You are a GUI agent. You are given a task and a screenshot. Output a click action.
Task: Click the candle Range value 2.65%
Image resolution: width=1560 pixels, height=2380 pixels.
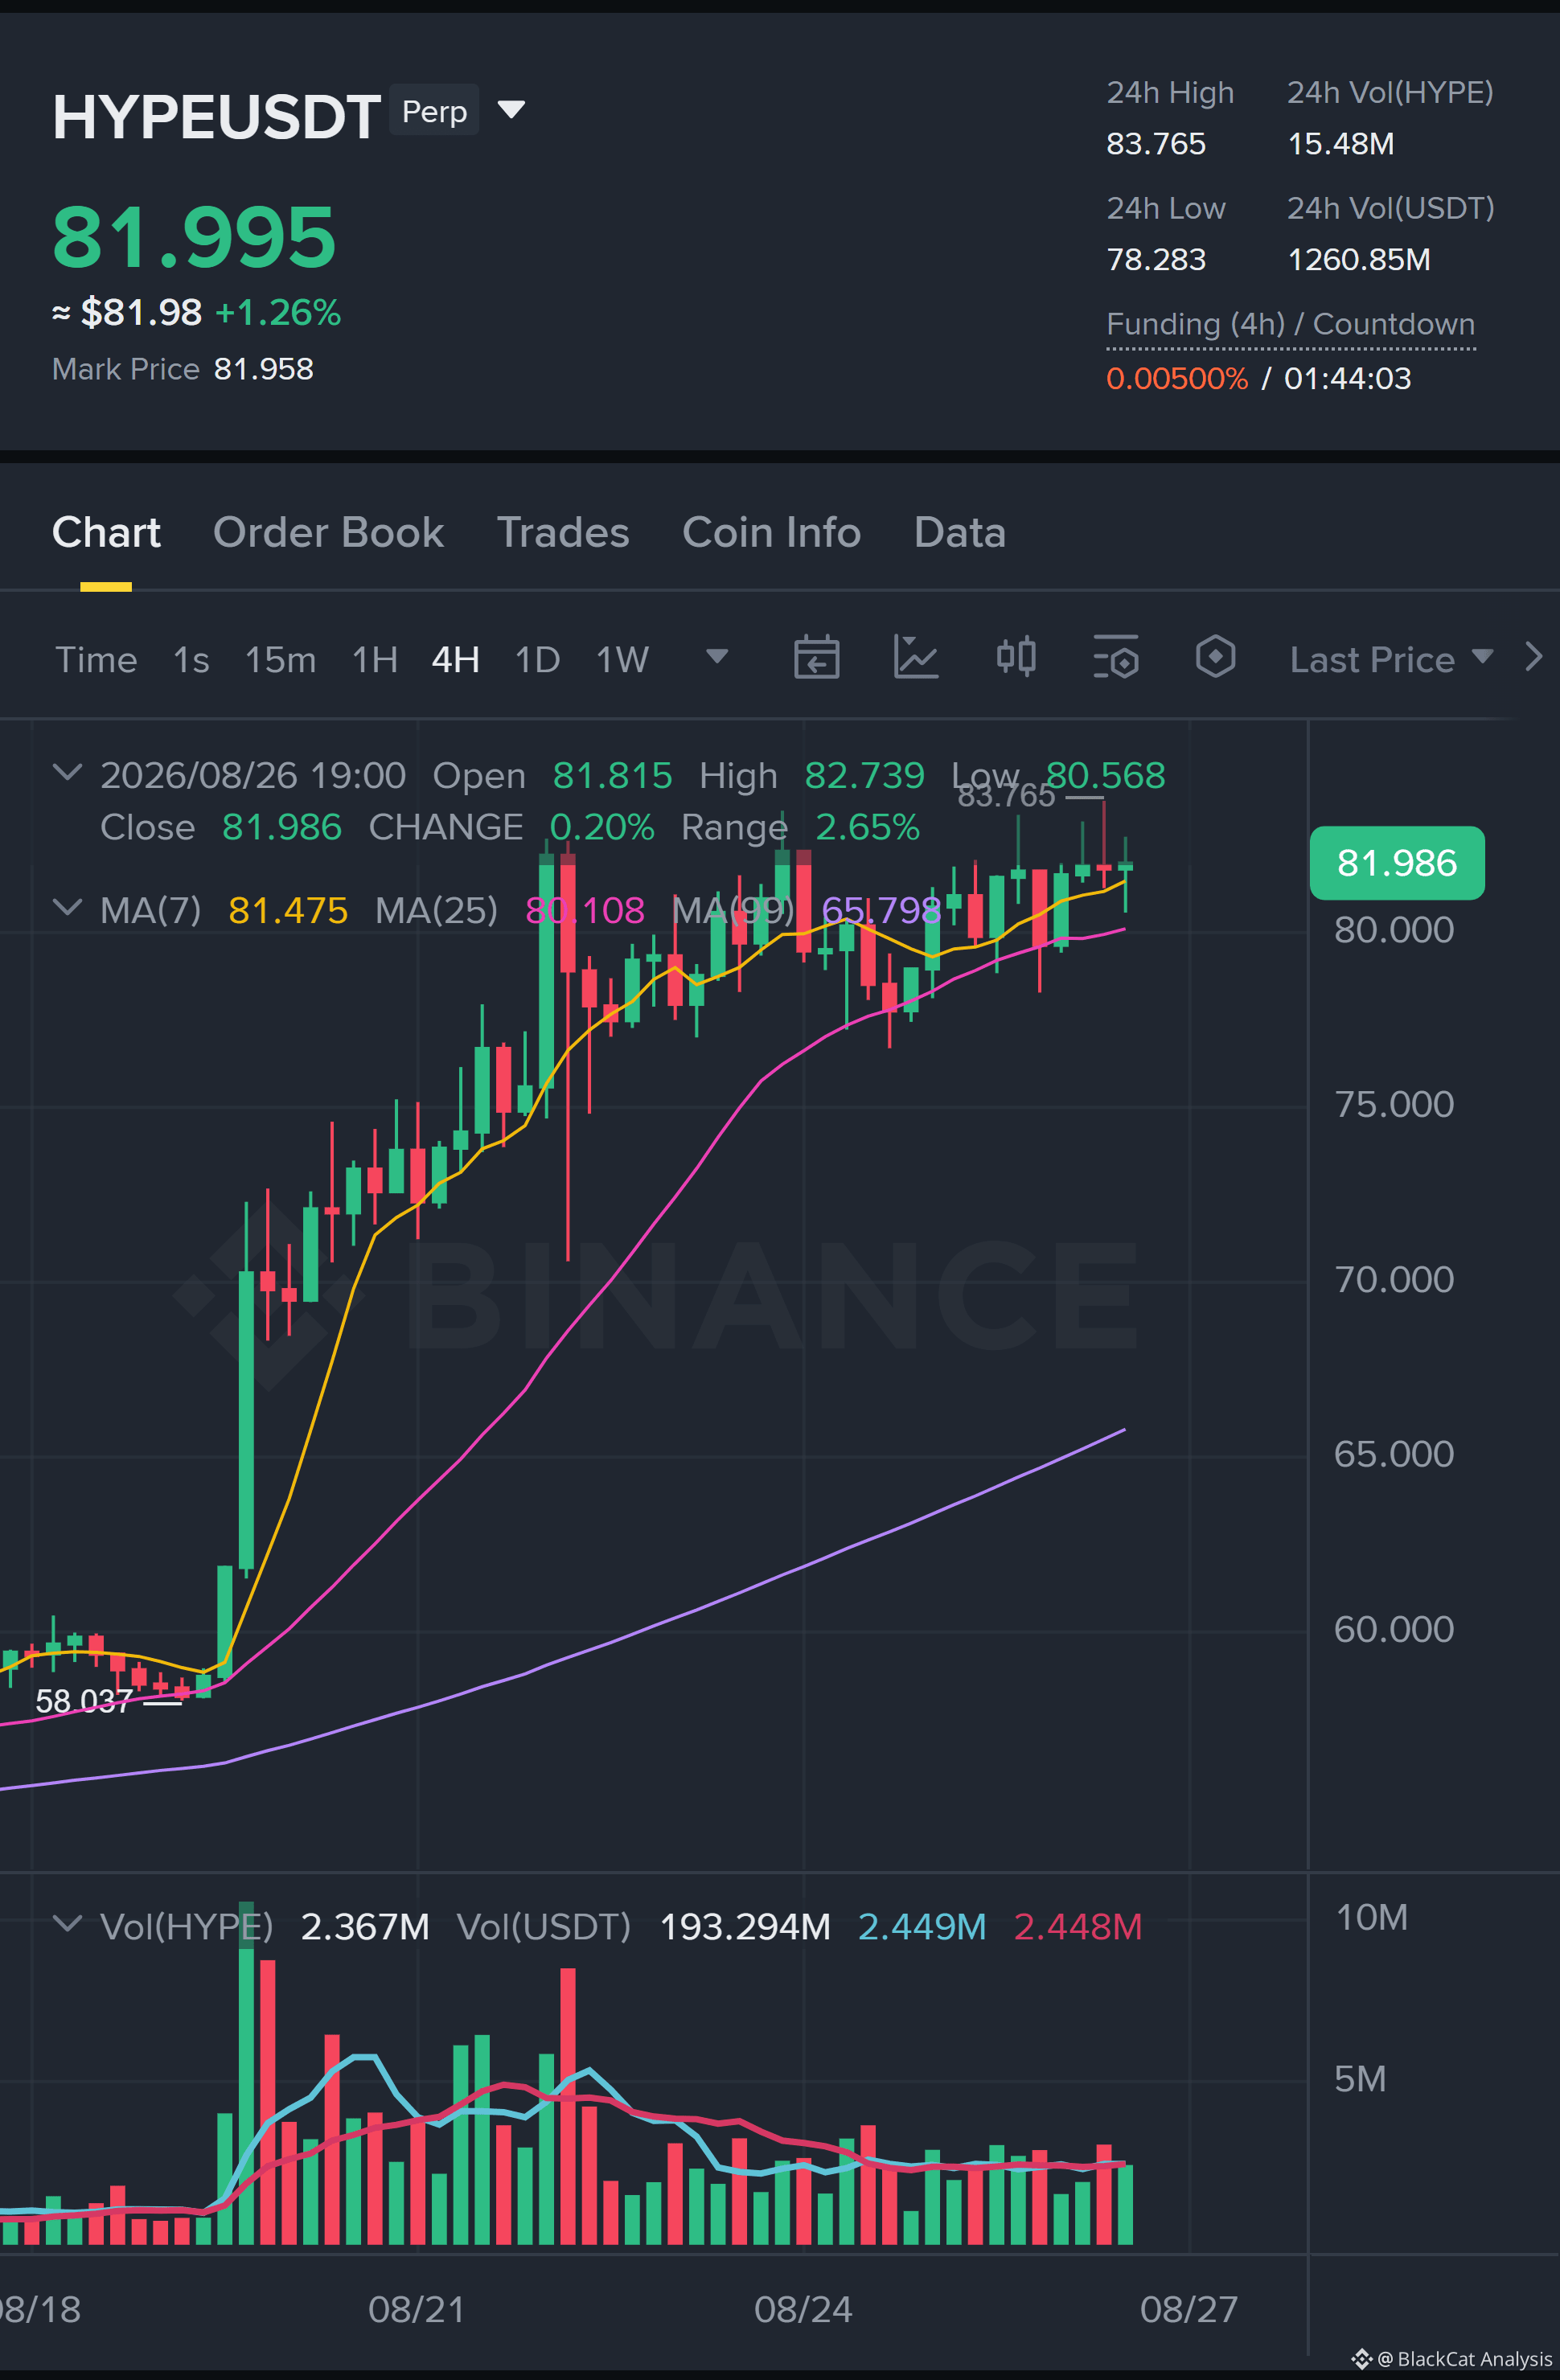tap(867, 827)
